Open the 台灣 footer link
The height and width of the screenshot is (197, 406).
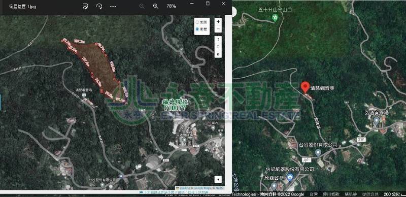pyautogui.click(x=313, y=194)
